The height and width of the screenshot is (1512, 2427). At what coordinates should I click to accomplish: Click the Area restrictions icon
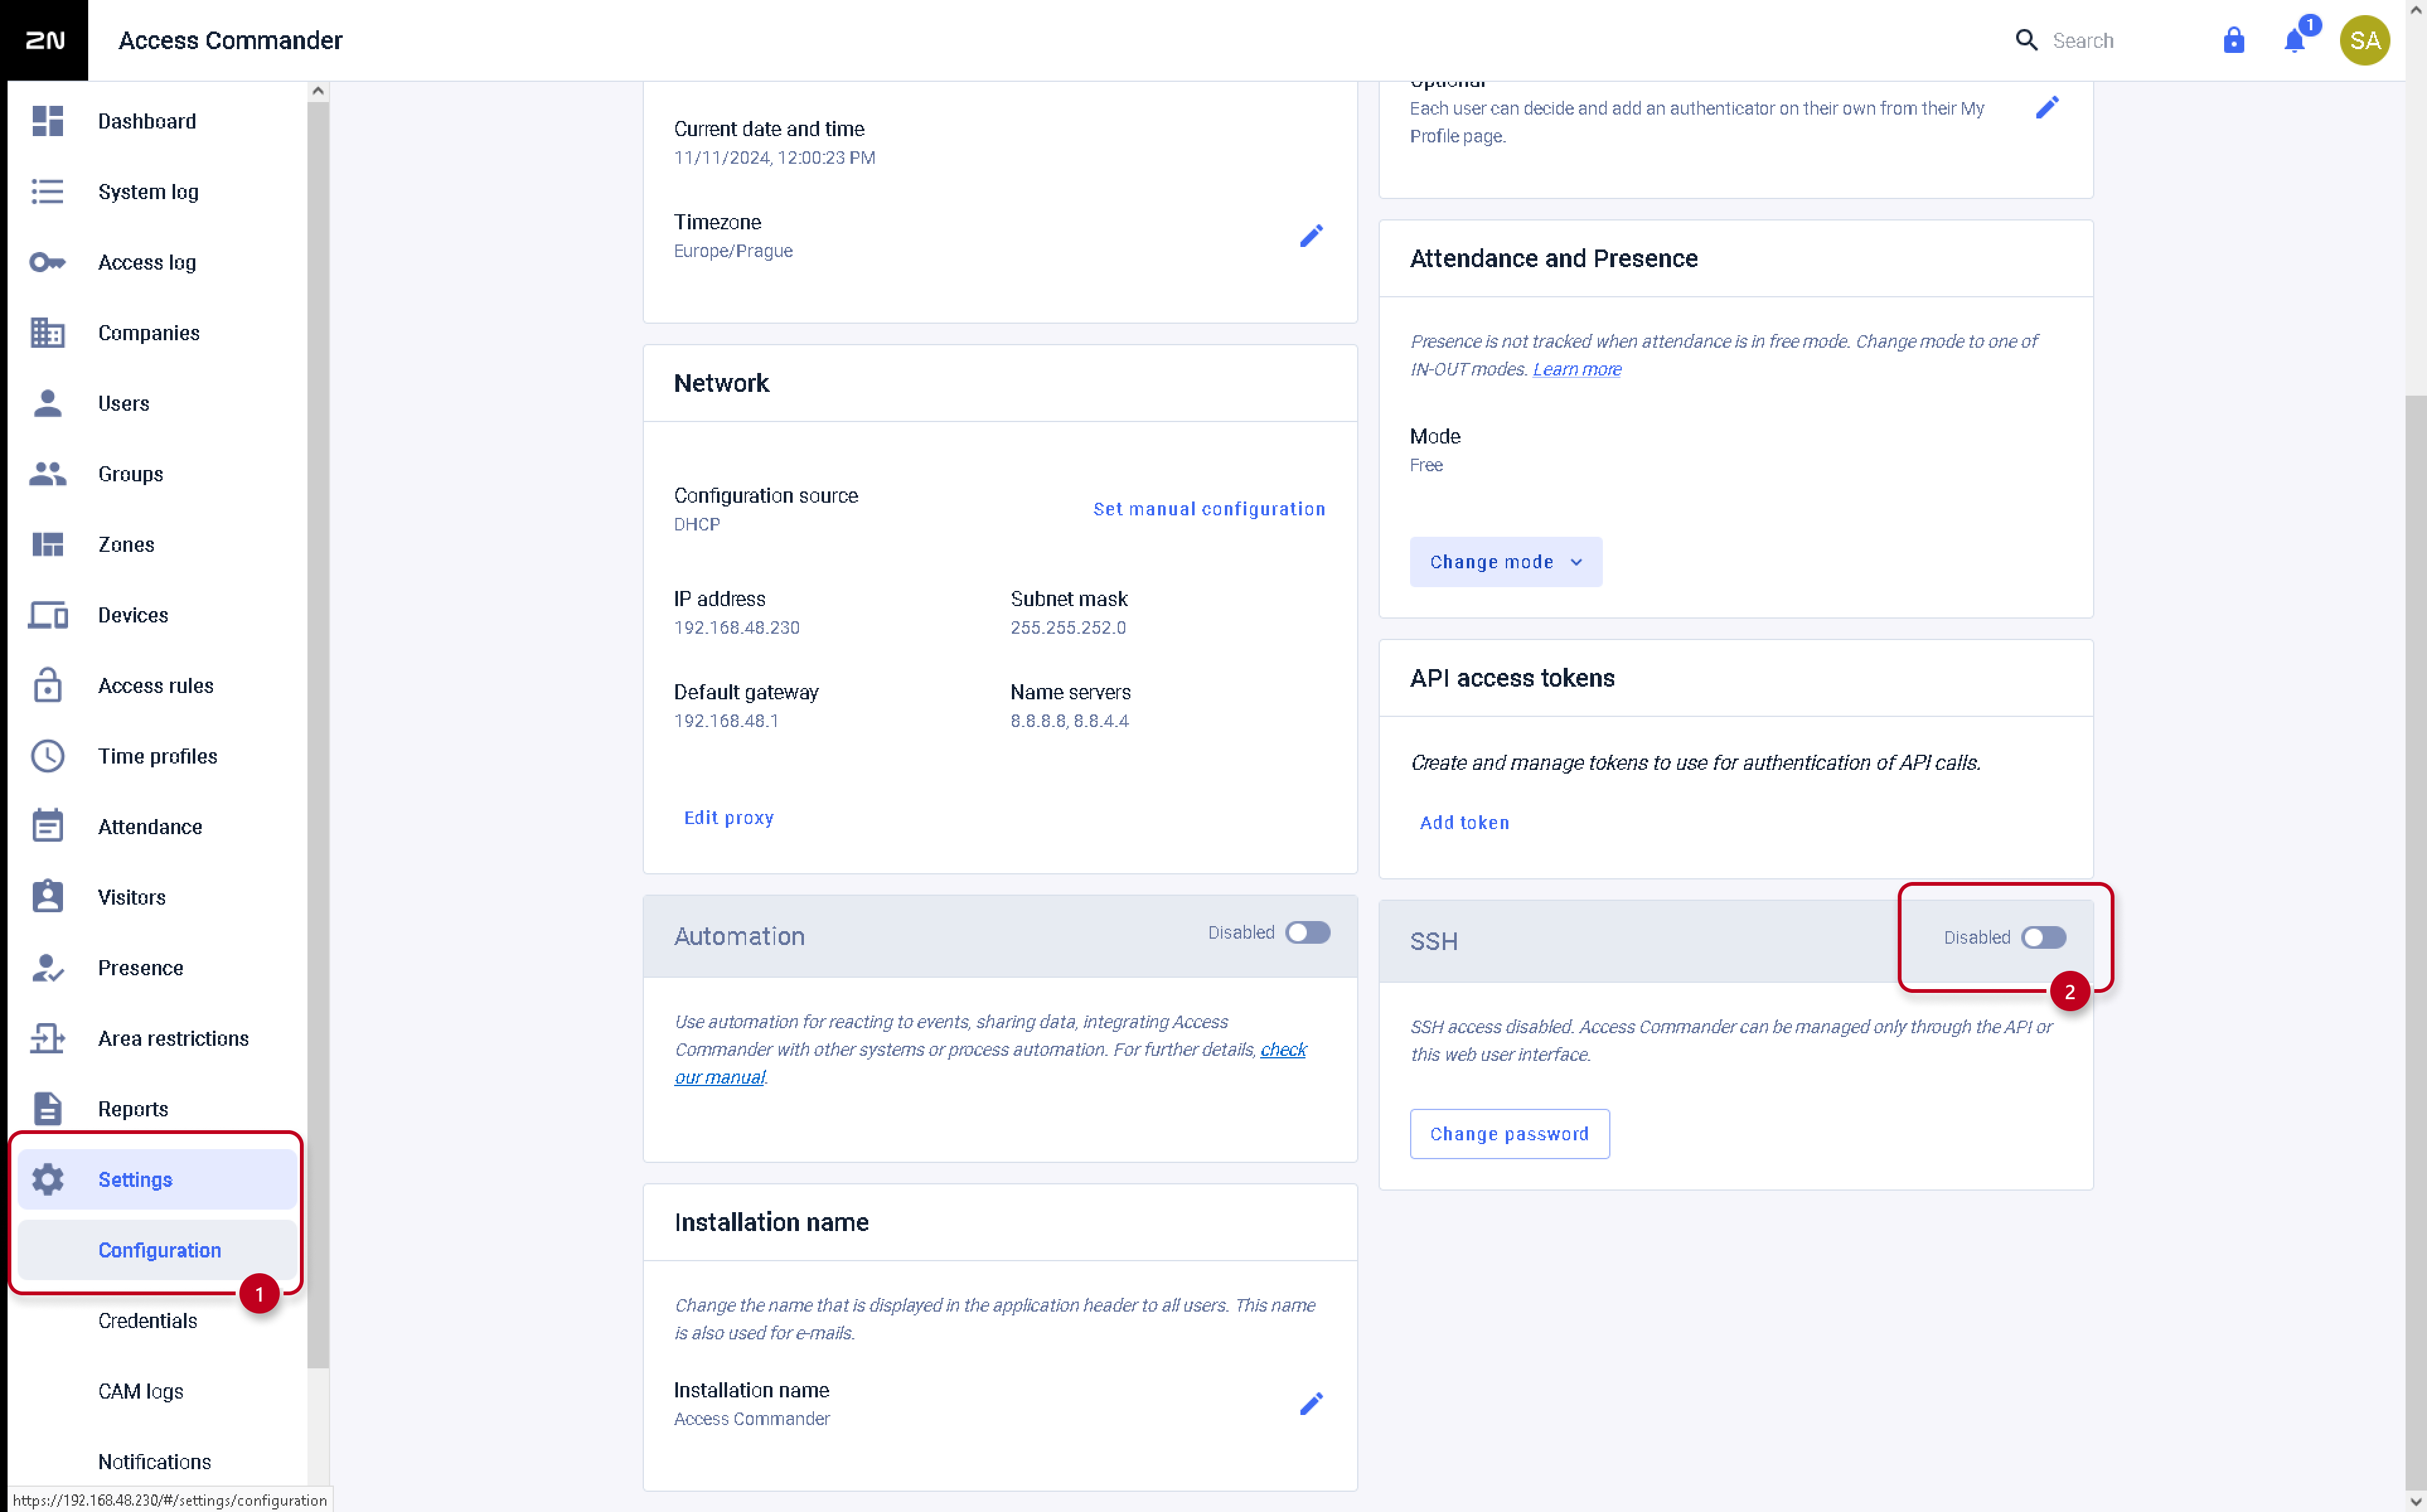(x=47, y=1038)
